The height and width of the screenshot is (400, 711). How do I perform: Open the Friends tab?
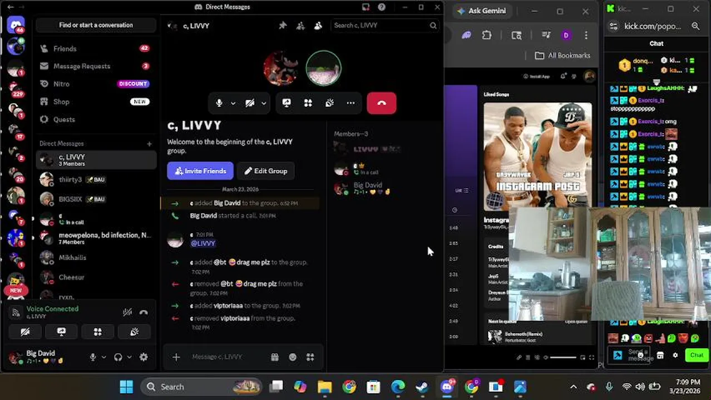pyautogui.click(x=95, y=49)
